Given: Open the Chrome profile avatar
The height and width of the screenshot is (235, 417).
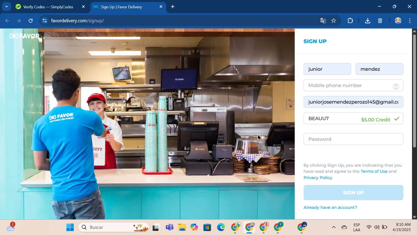Looking at the screenshot, I should click(x=398, y=21).
